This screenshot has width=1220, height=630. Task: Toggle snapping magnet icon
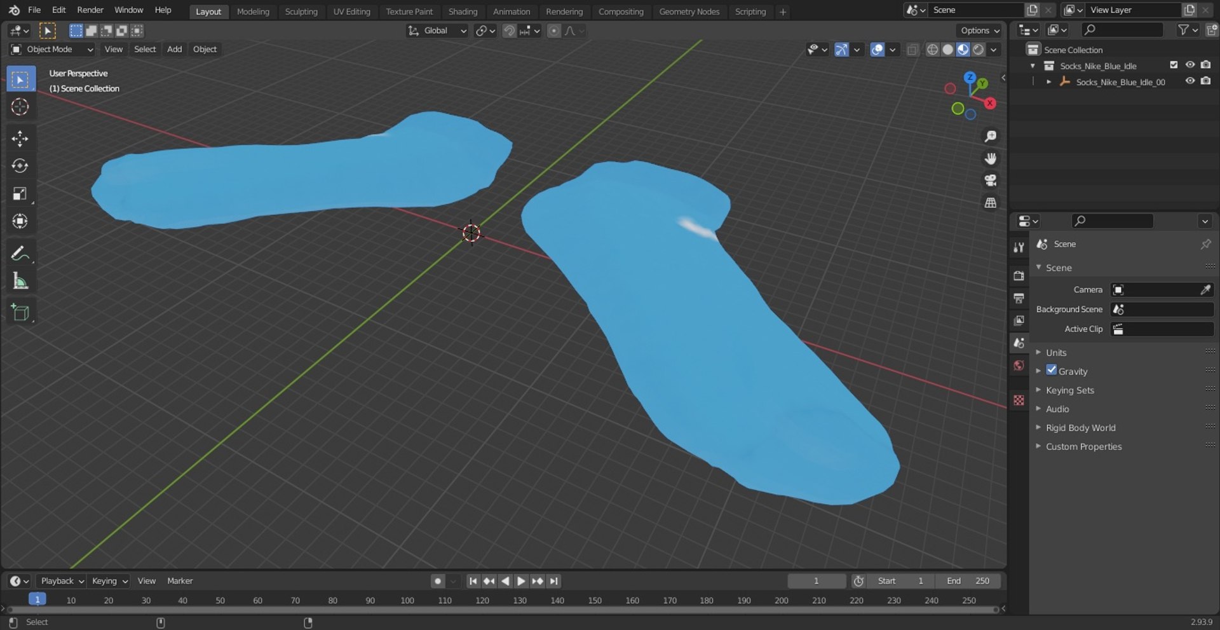[509, 31]
